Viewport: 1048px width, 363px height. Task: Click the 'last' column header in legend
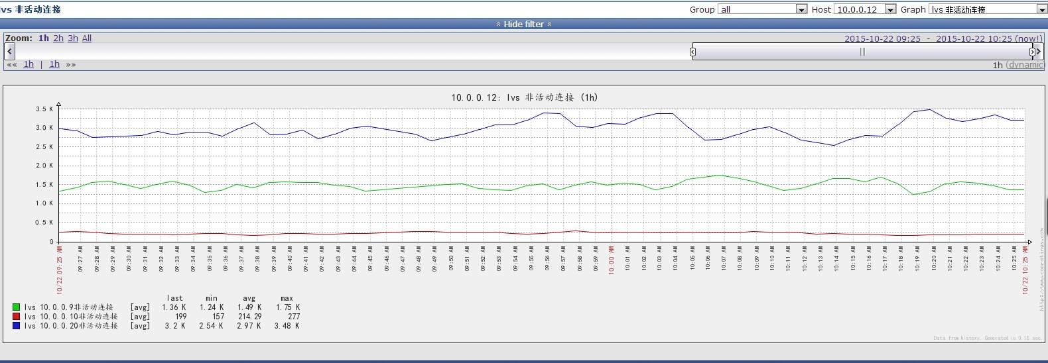click(x=175, y=299)
